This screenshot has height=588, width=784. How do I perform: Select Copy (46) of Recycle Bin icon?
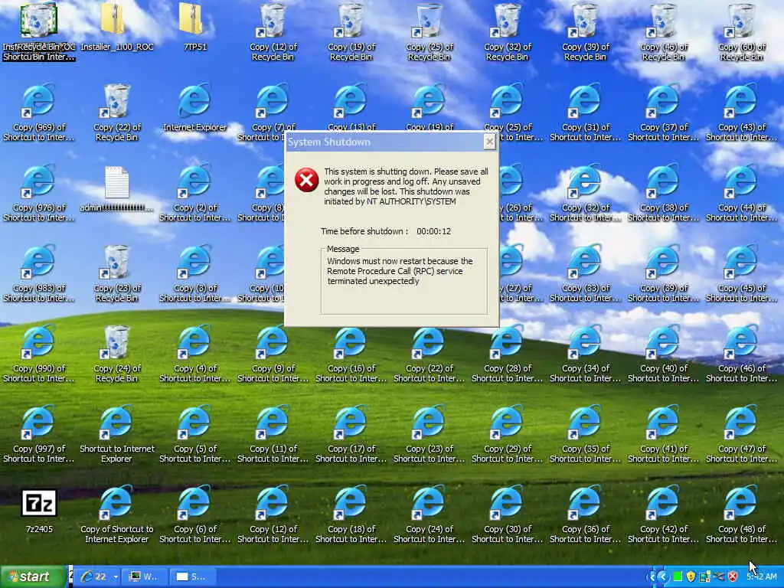coord(663,33)
